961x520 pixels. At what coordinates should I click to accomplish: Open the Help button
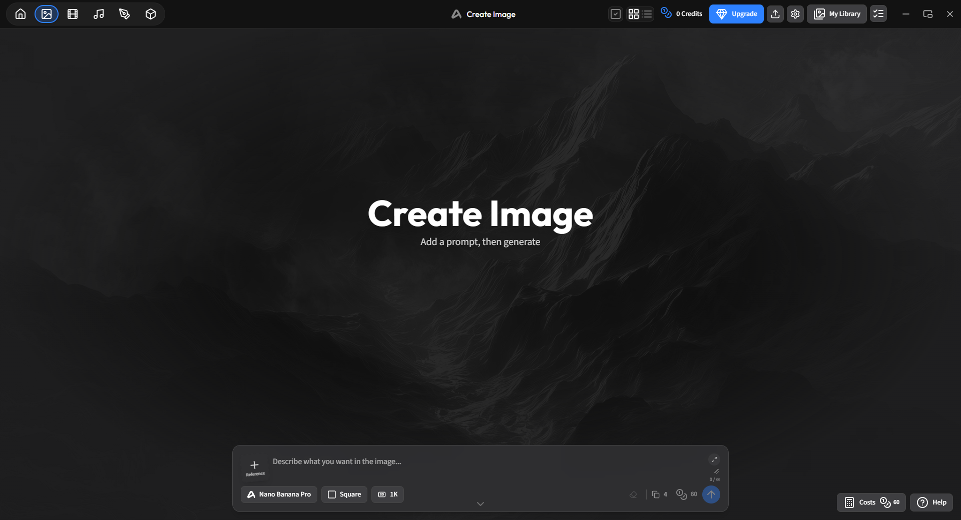click(x=931, y=502)
